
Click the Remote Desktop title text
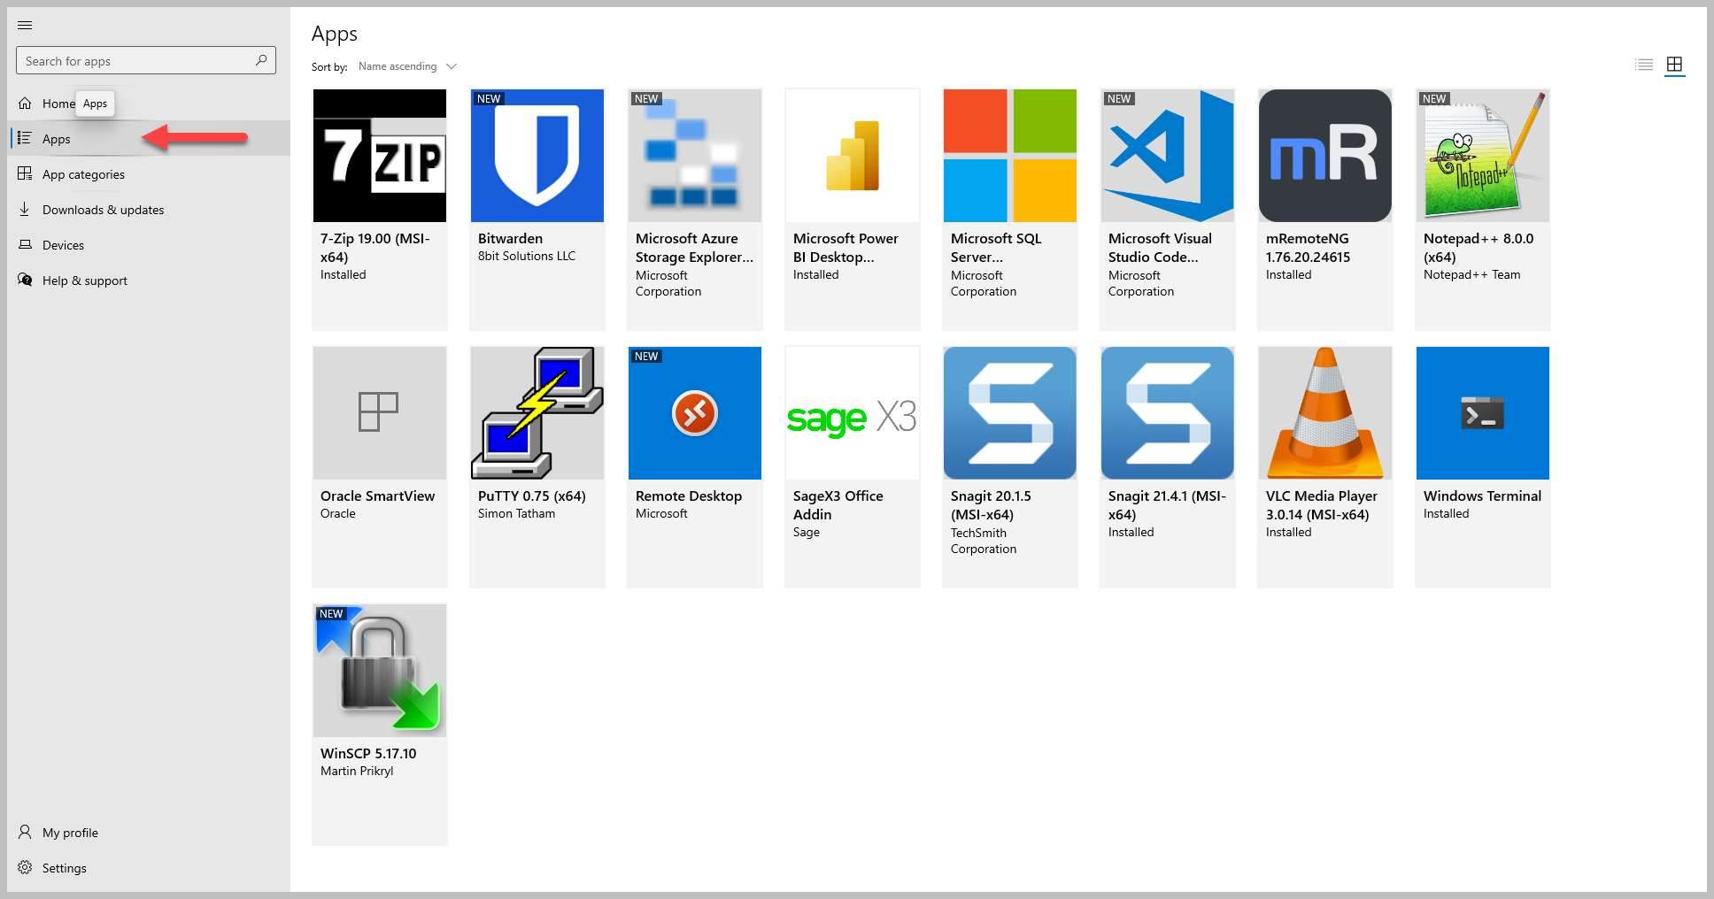[689, 496]
